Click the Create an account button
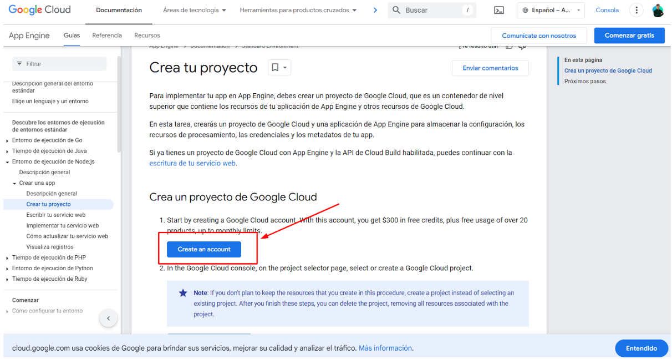672x359 pixels. click(204, 250)
